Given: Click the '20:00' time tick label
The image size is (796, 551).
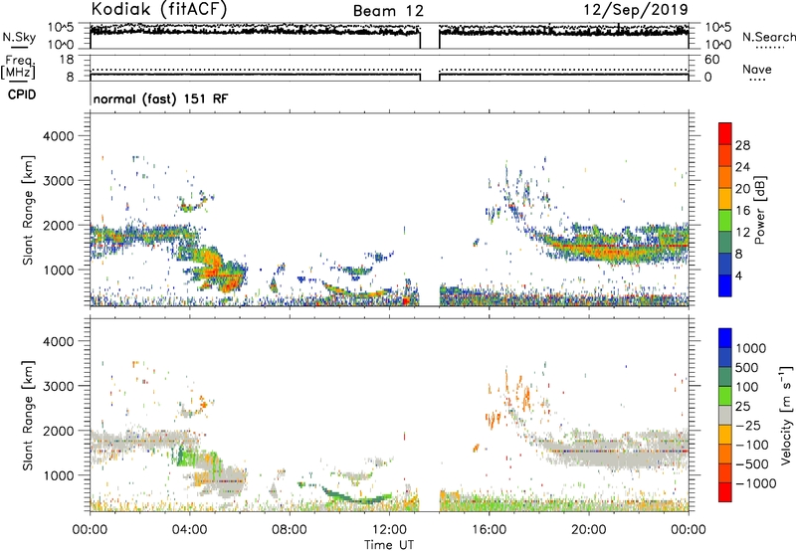Looking at the screenshot, I should coord(588,530).
